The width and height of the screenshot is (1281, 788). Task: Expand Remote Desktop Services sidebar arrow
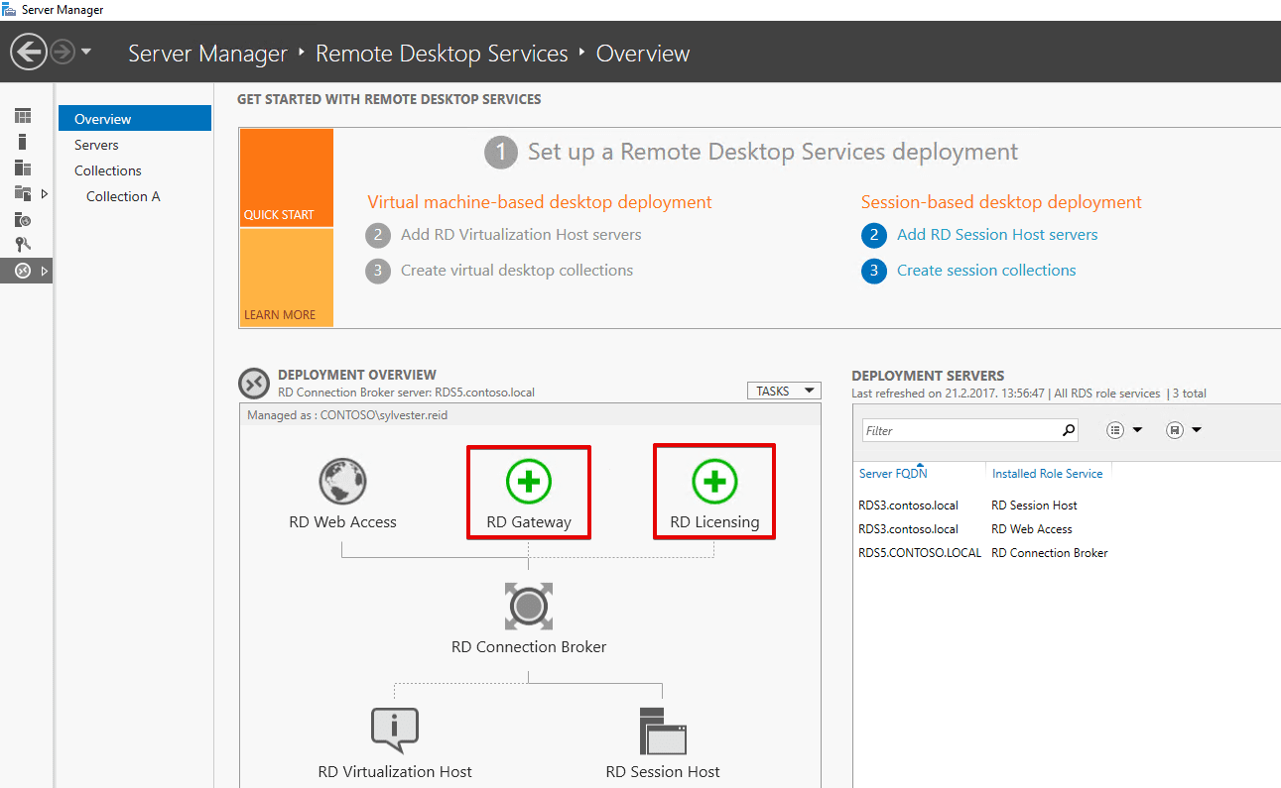pos(44,271)
